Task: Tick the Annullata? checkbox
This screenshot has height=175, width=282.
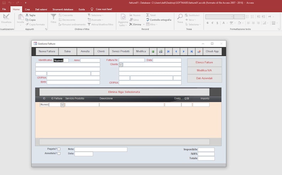Action: (x=59, y=153)
